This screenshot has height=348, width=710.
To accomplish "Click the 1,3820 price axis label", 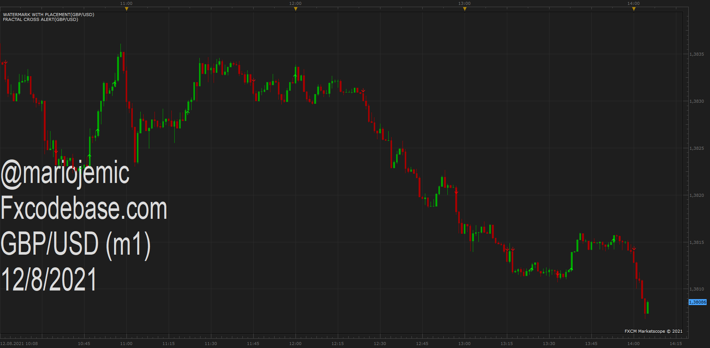I will tap(697, 195).
